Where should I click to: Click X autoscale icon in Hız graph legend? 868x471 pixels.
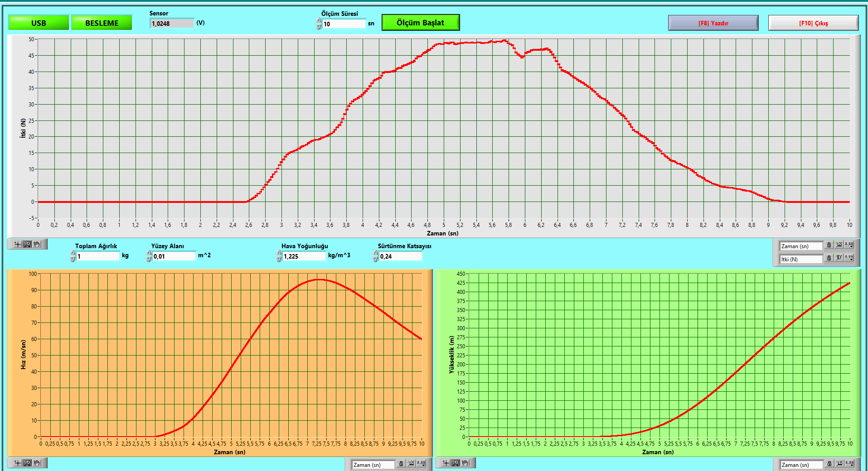411,463
